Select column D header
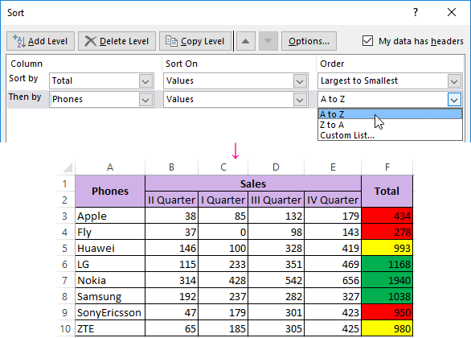The height and width of the screenshot is (338, 471). click(276, 167)
